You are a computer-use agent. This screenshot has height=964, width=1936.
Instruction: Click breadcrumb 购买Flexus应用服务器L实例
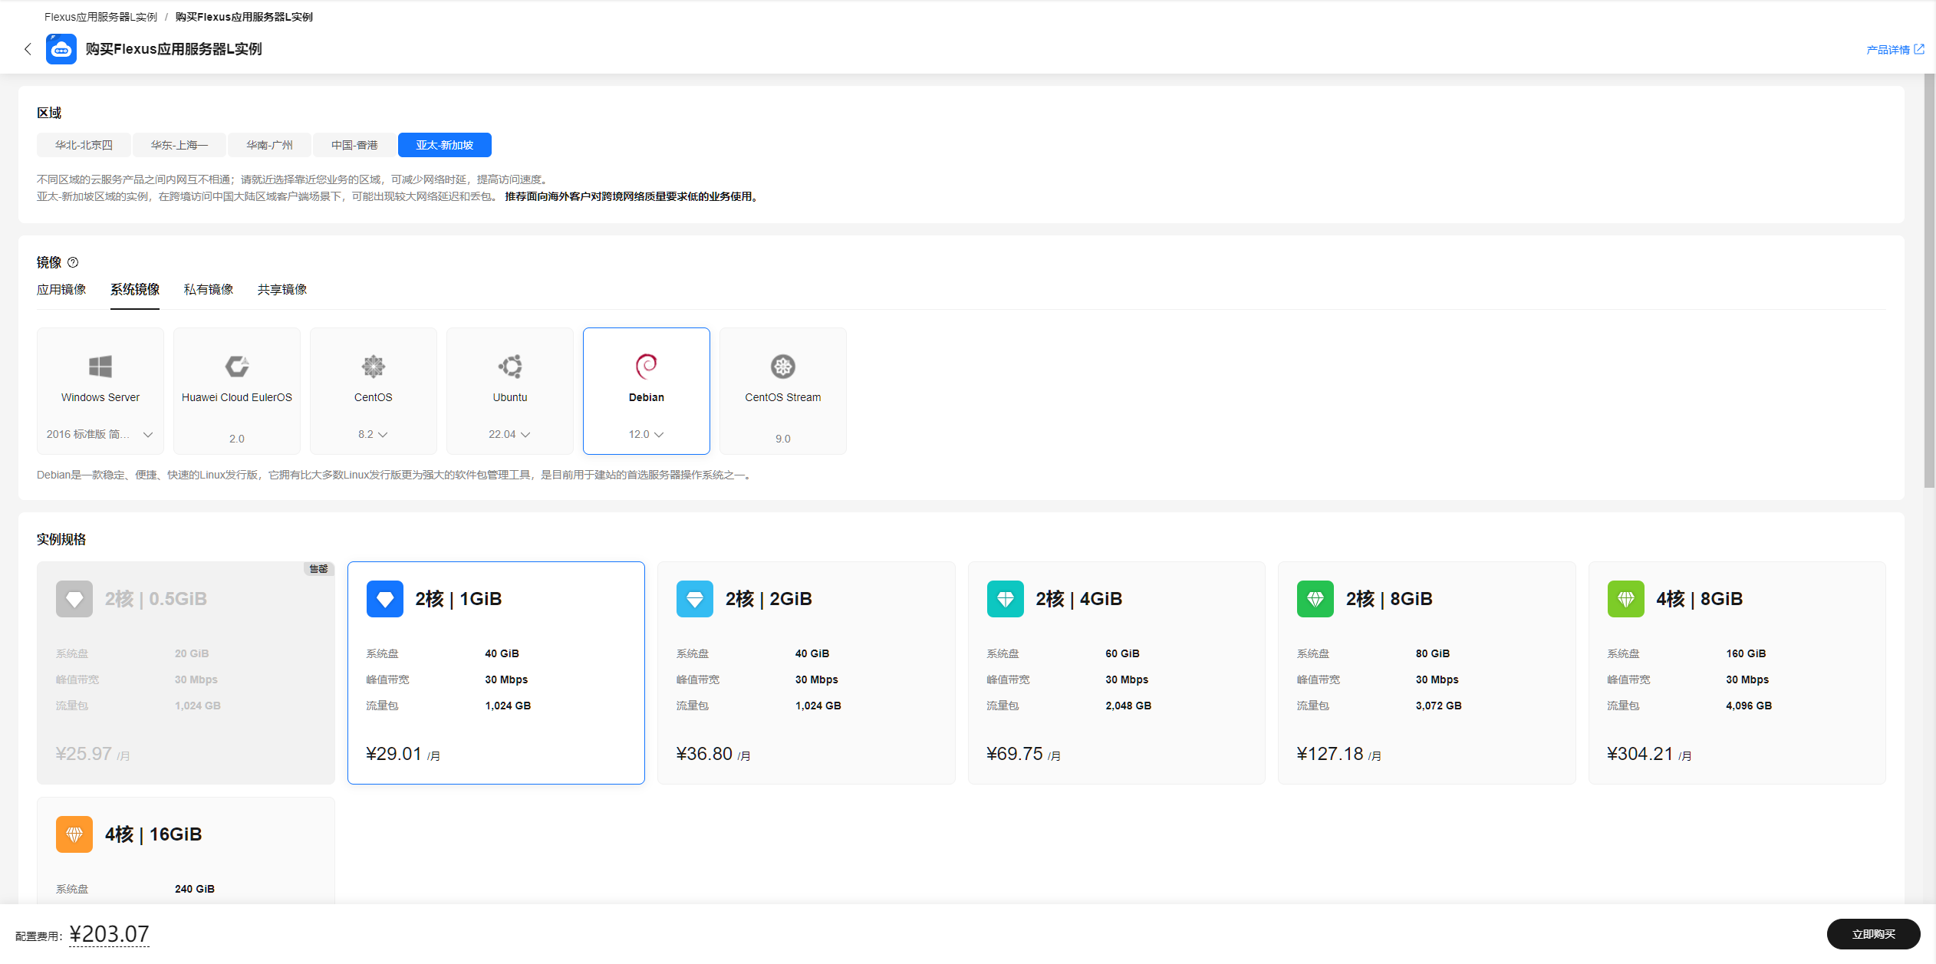pos(244,17)
